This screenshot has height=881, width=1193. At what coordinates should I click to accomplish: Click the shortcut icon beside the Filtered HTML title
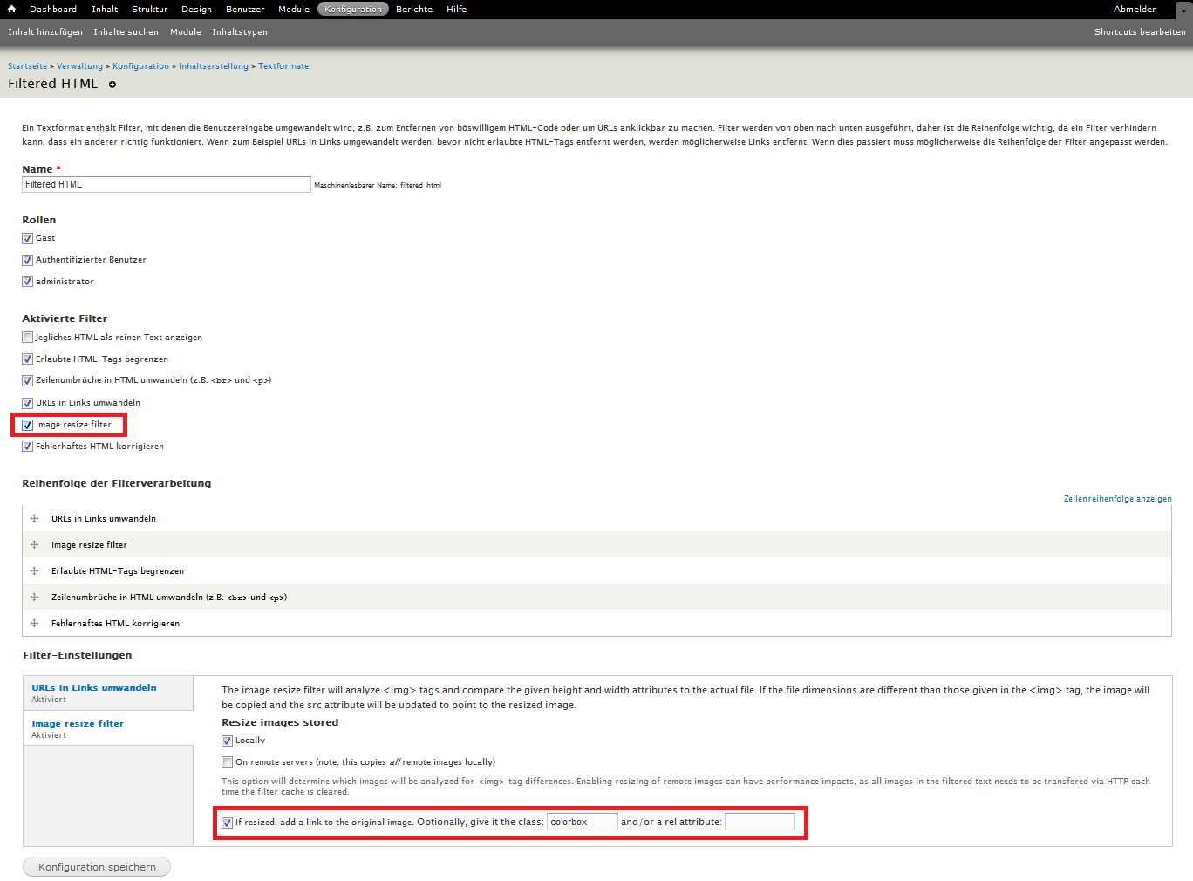tap(112, 85)
